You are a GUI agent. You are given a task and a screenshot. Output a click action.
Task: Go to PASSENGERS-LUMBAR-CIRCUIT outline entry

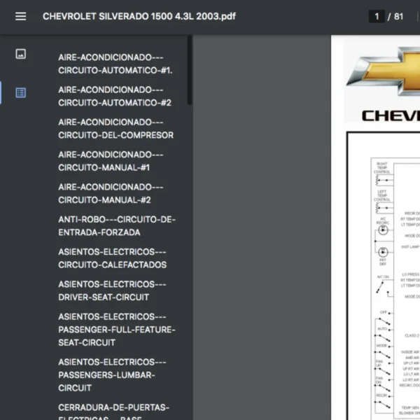[x=112, y=375]
